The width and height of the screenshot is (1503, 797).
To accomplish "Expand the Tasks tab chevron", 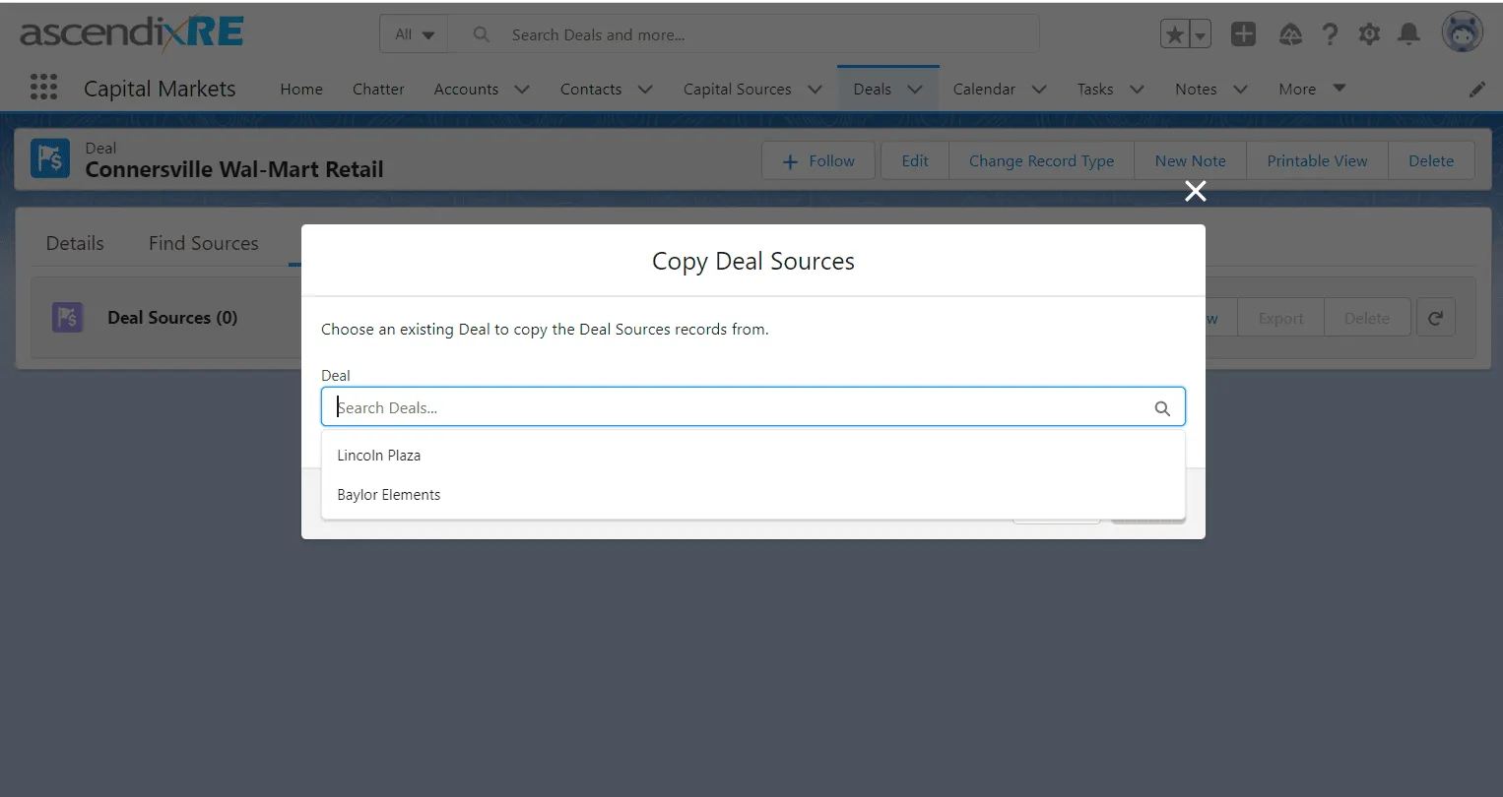I will [1137, 90].
